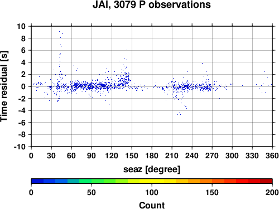
Task: Click the y-axis tick label 0
Action: [x=23, y=86]
